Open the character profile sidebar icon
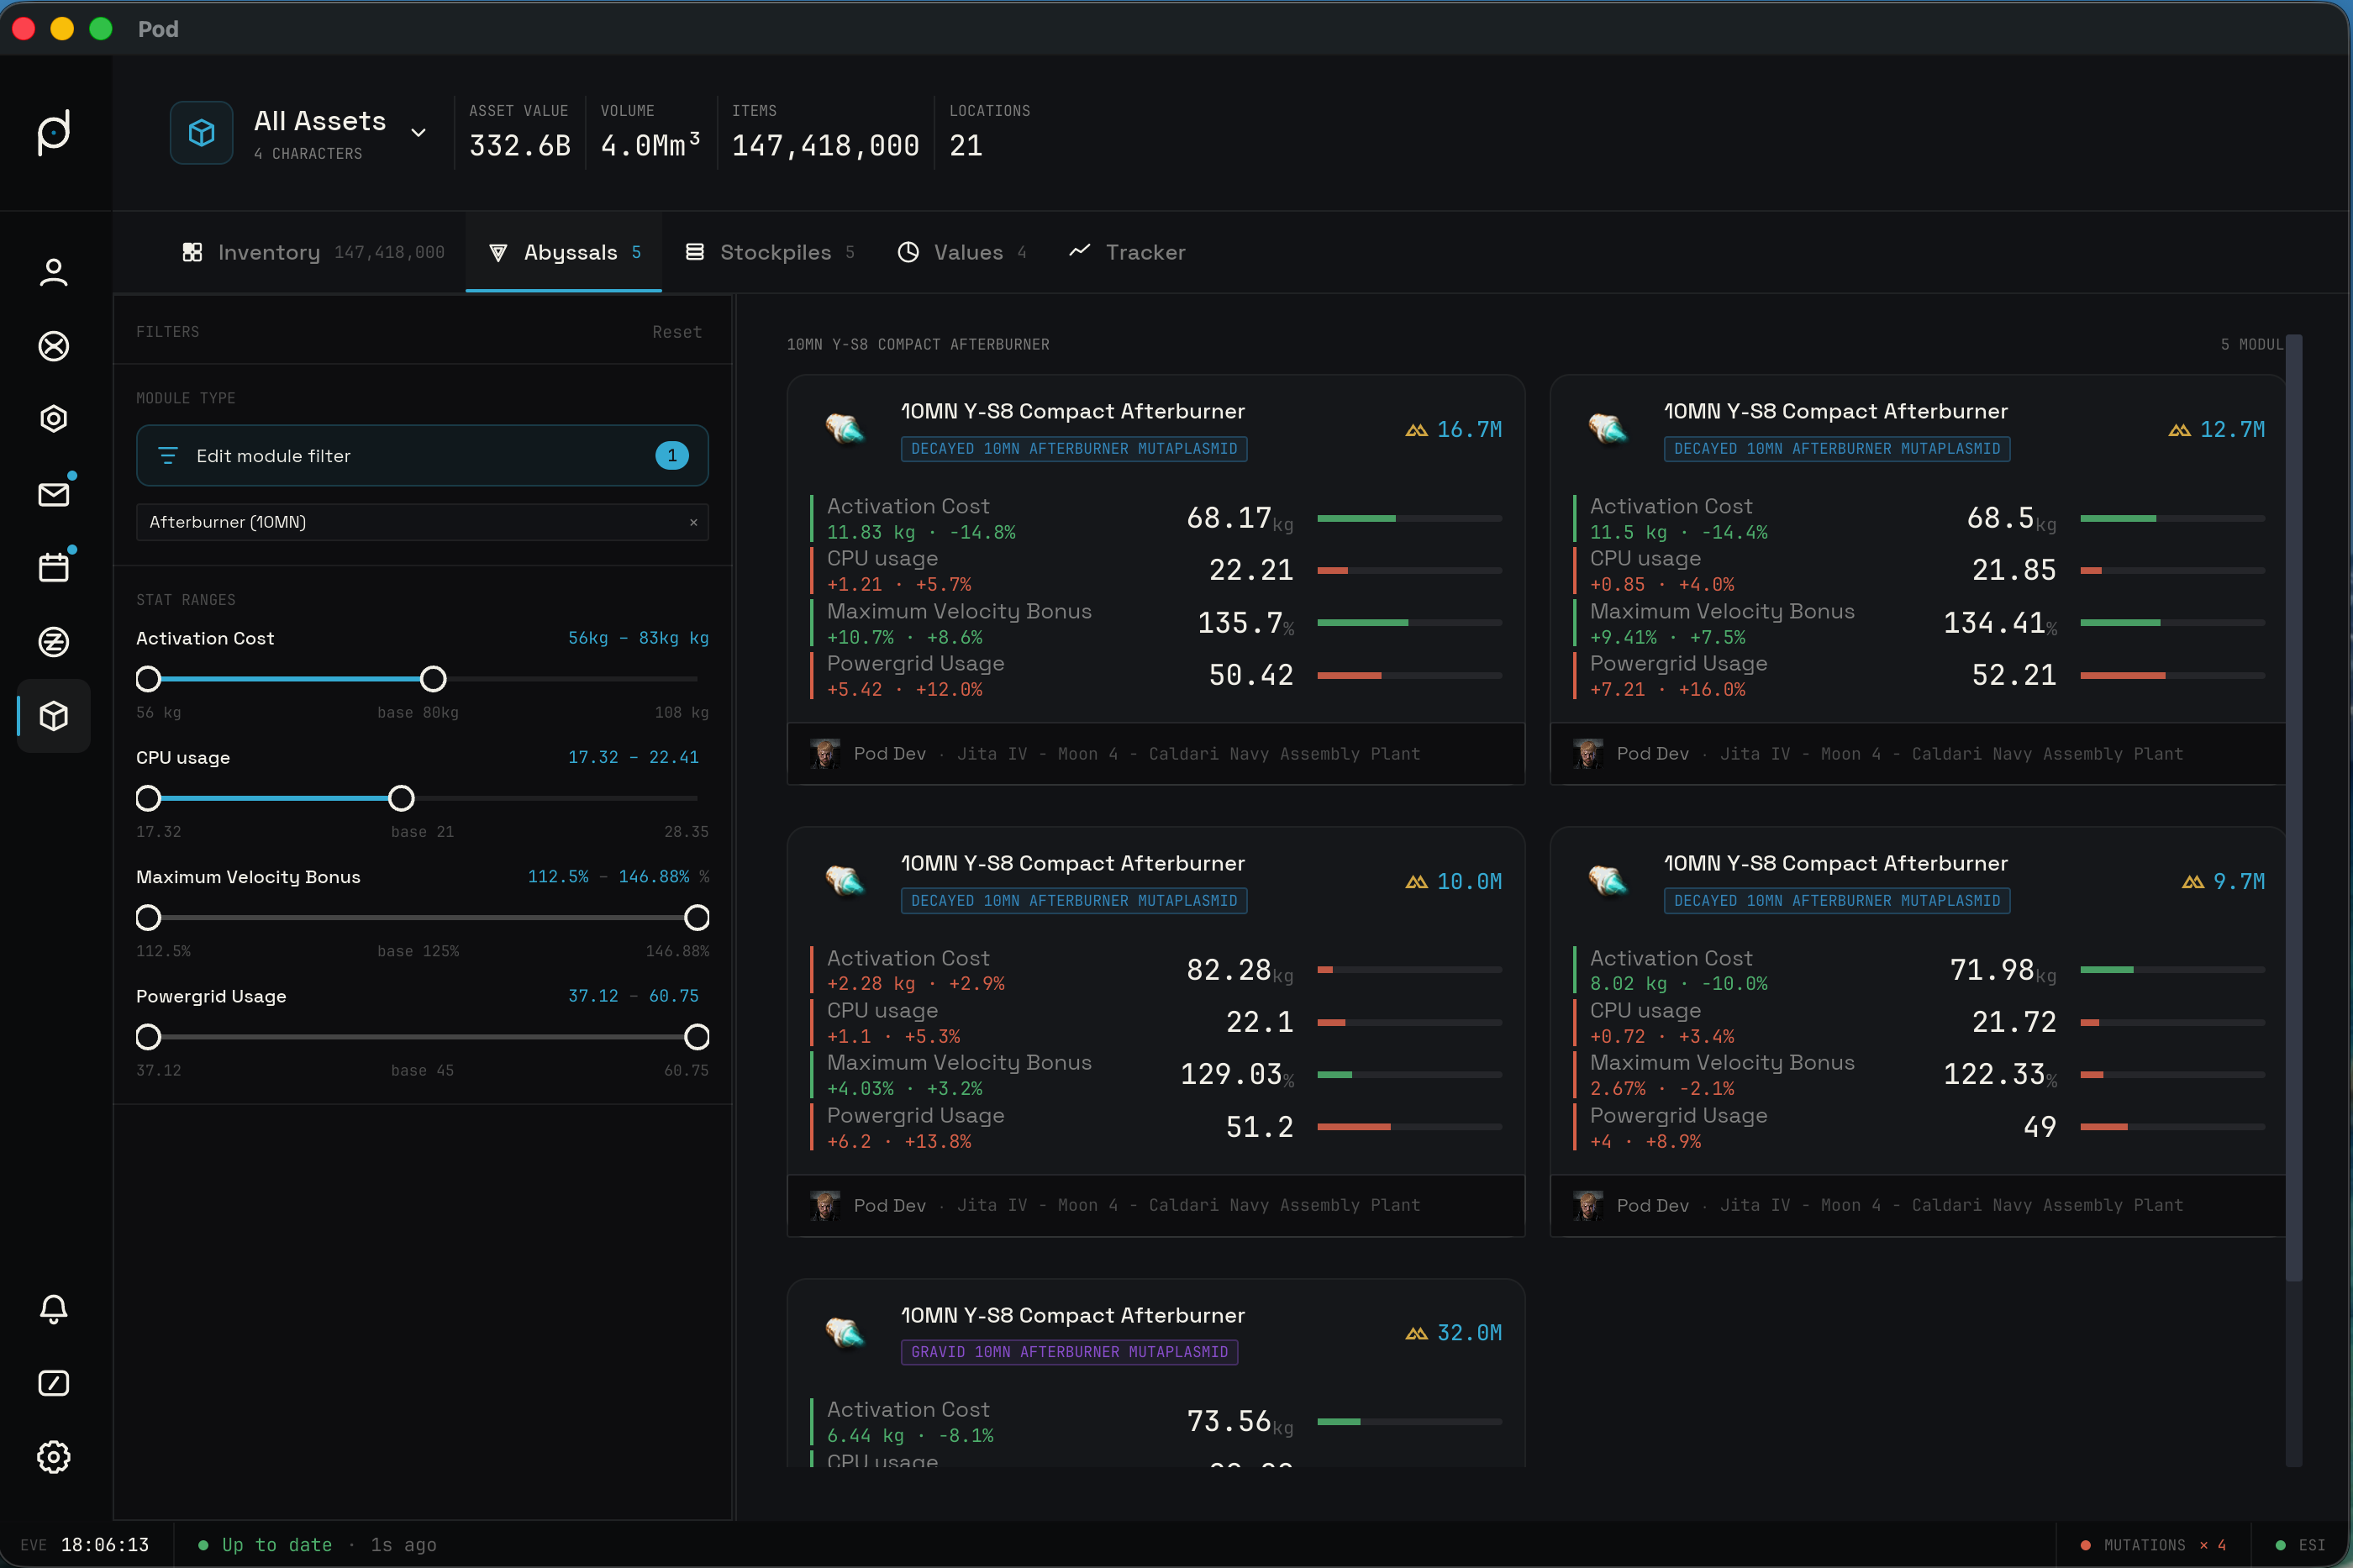This screenshot has width=2353, height=1568. [54, 272]
